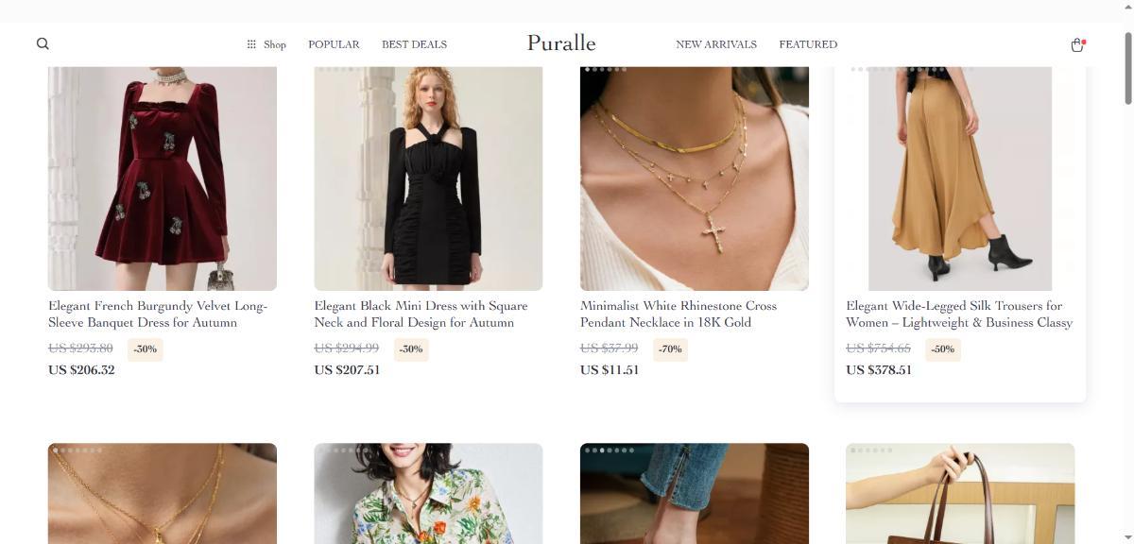The image size is (1134, 544).
Task: Click the brown leather tote bag image
Action: click(x=960, y=494)
